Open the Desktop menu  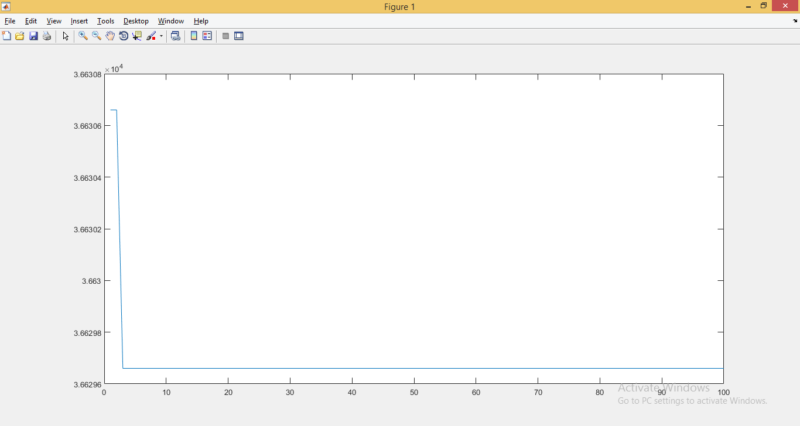click(x=136, y=21)
